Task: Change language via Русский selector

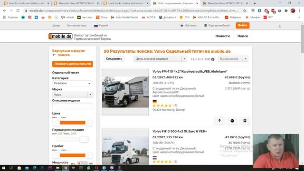Action: [x=101, y=26]
